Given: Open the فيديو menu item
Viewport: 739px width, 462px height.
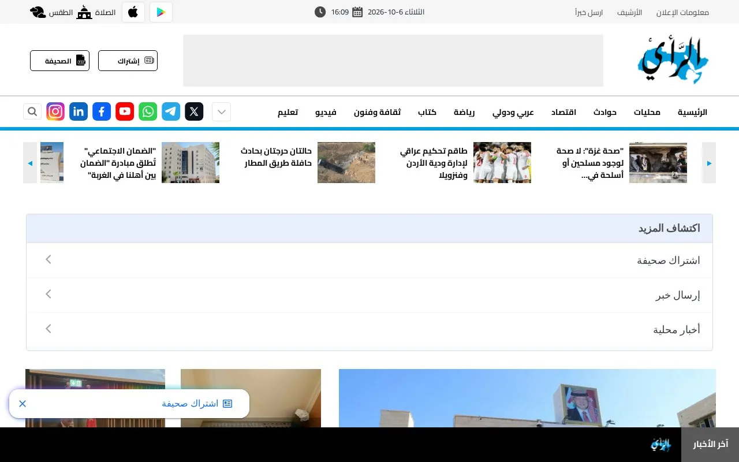Looking at the screenshot, I should [326, 112].
